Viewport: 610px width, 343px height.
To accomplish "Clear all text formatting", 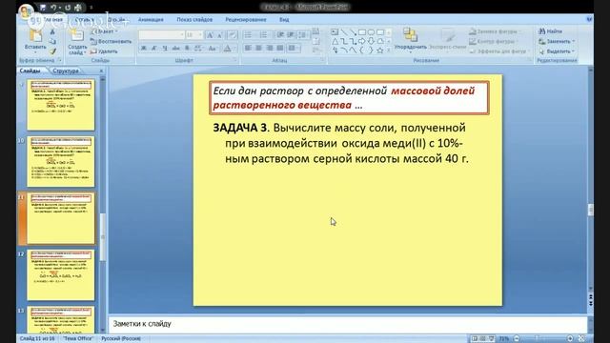I will pyautogui.click(x=233, y=35).
